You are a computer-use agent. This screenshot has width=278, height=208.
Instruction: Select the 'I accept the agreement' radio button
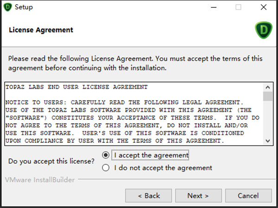tap(106, 155)
